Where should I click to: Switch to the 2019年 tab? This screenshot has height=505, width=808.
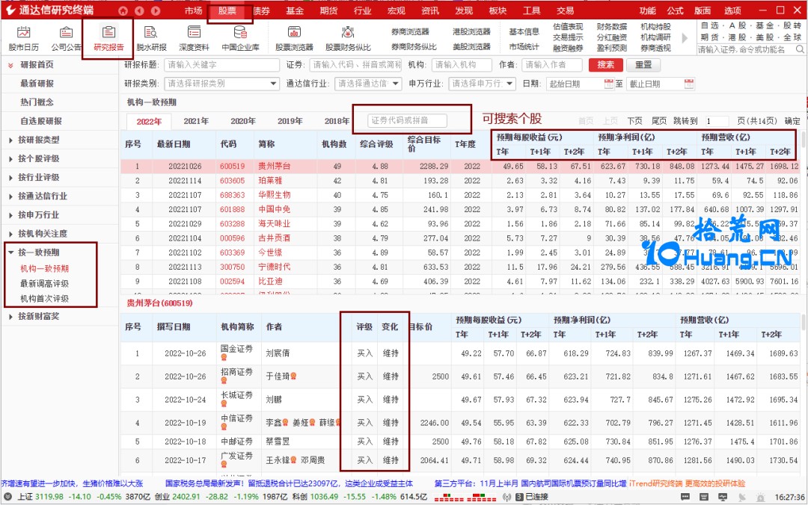tap(290, 121)
